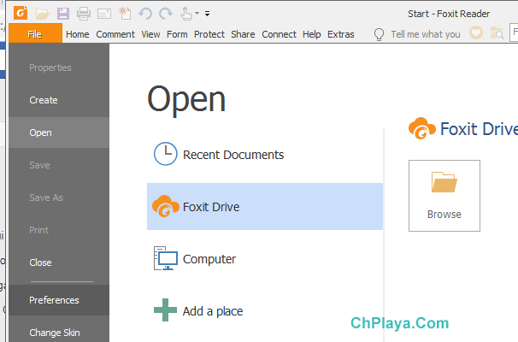Click Add a place text
The image size is (518, 342).
(213, 311)
